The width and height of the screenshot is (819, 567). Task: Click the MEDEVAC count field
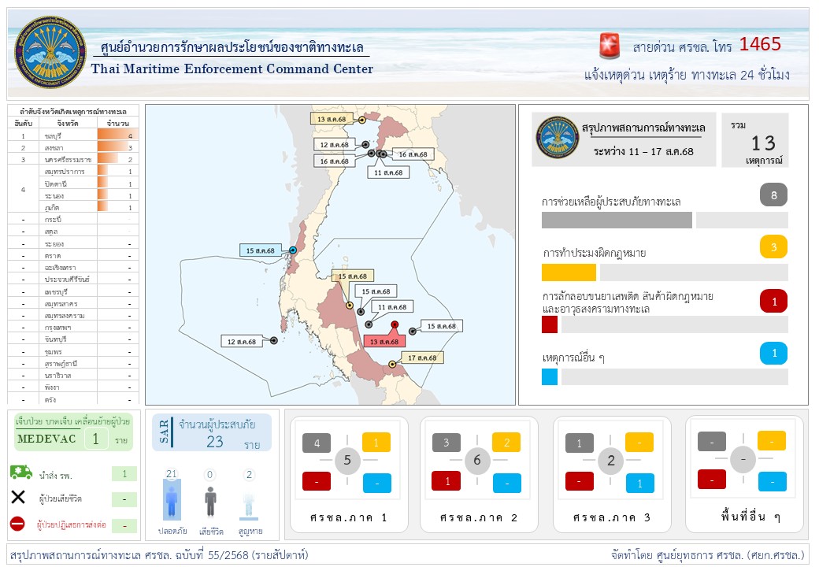click(96, 439)
